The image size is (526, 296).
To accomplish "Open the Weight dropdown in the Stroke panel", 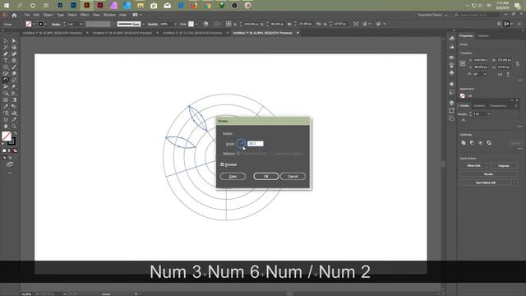I will click(489, 114).
